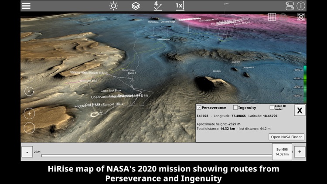Select the Dragonera map label
Viewport: 327px width, 184px height.
click(248, 68)
